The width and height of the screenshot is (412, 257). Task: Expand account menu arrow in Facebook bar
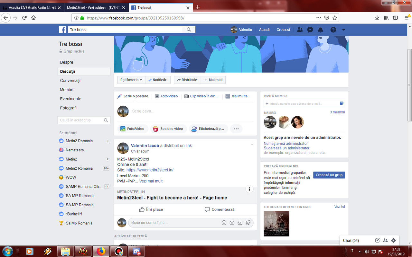(x=343, y=30)
